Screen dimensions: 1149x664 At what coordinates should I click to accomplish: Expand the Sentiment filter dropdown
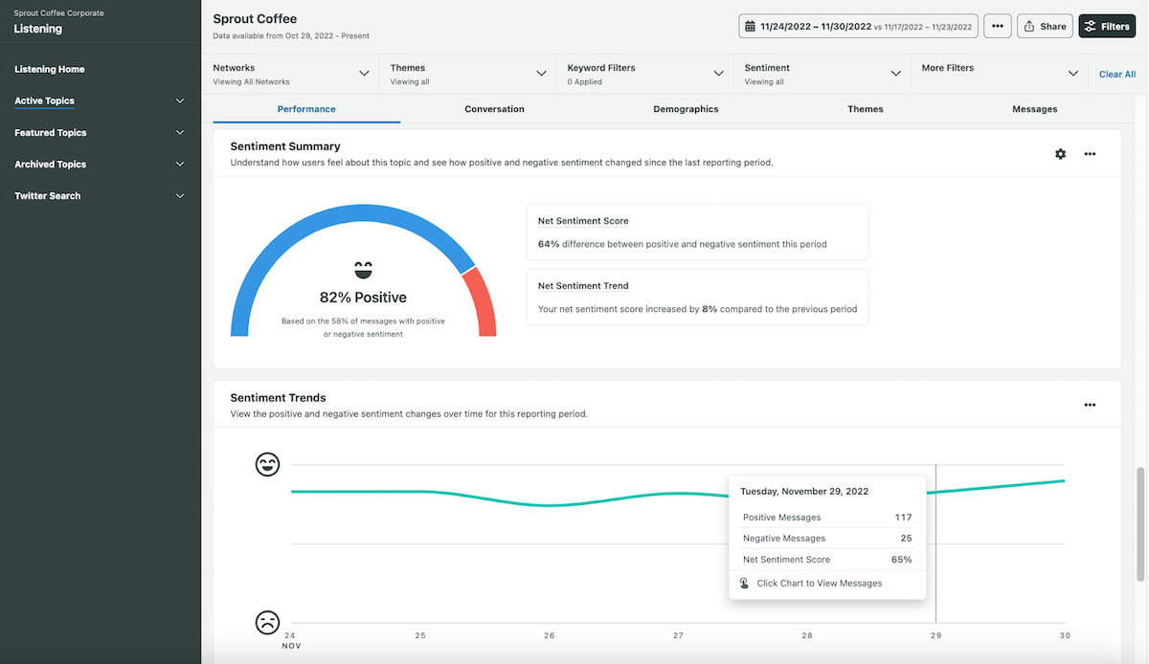(x=895, y=74)
